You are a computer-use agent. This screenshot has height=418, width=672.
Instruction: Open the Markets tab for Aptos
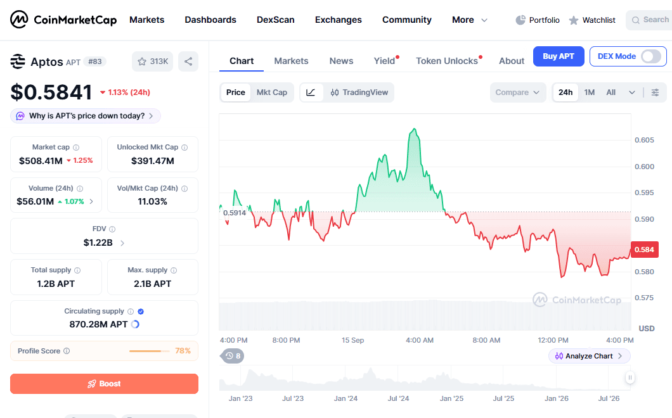click(291, 61)
